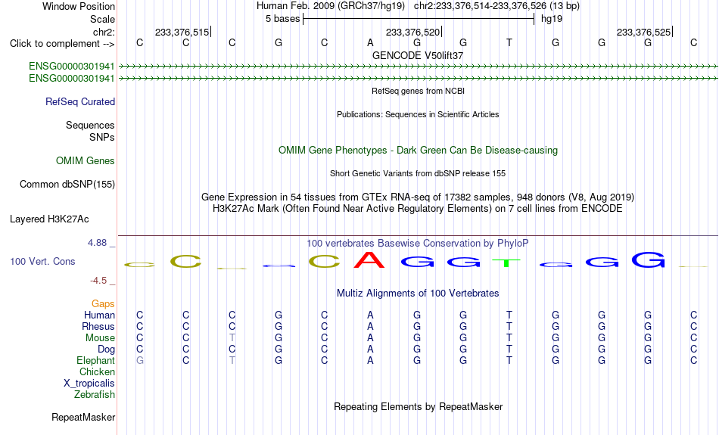
Task: Click the 233,376,515 ruler position marker
Action: 182,32
